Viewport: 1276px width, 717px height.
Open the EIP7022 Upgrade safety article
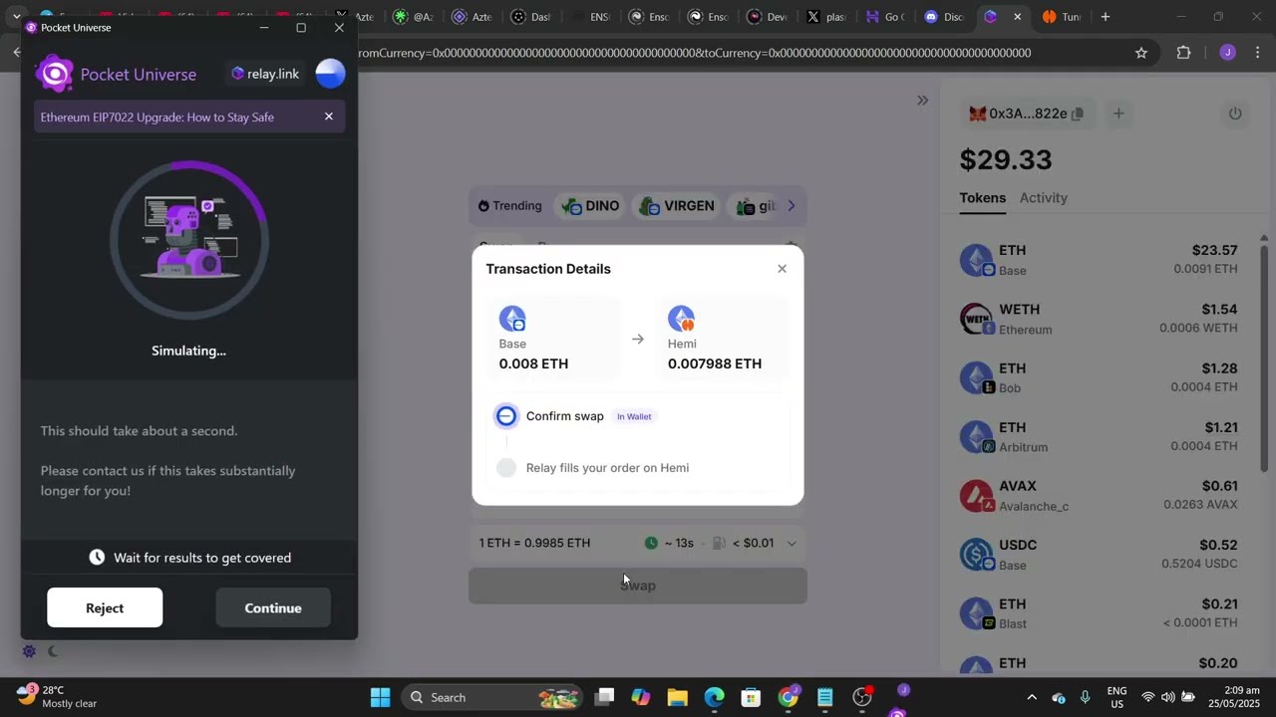157,117
